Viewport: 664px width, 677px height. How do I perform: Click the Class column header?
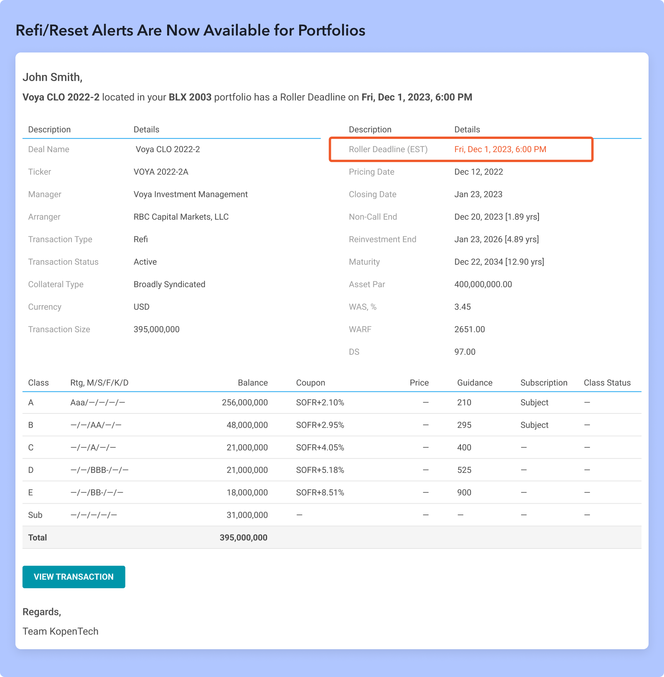click(38, 383)
